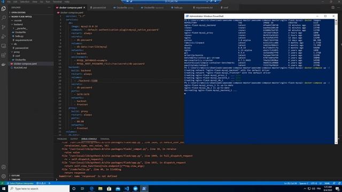Switch to PowerShell on taskbar
This screenshot has width=342, height=192.
point(144,188)
